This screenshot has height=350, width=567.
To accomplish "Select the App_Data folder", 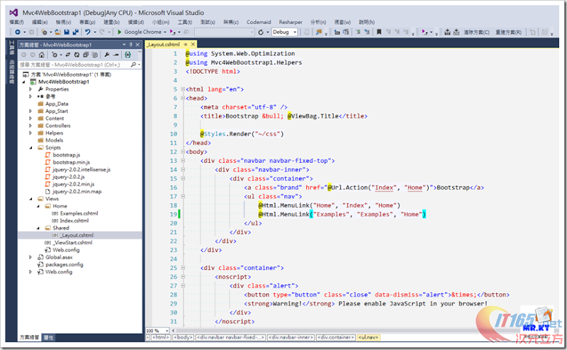I will point(57,103).
